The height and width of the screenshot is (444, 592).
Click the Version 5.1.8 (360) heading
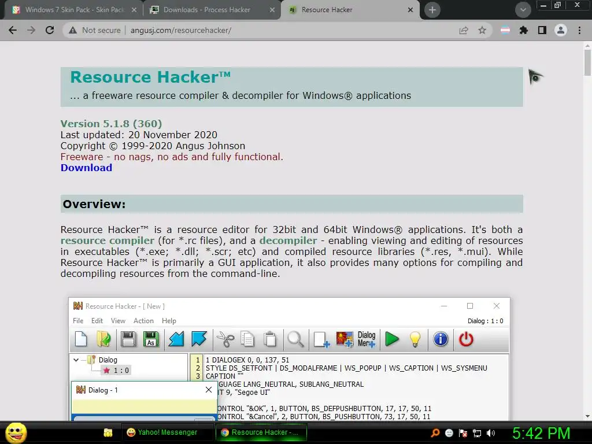pos(112,124)
